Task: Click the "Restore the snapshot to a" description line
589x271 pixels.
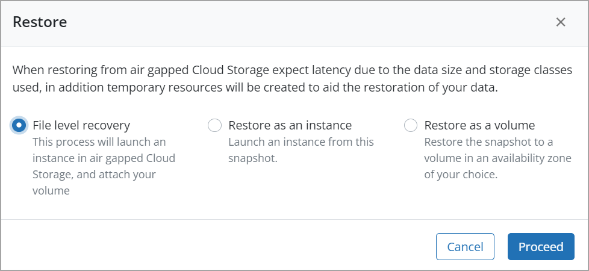Action: click(x=488, y=142)
